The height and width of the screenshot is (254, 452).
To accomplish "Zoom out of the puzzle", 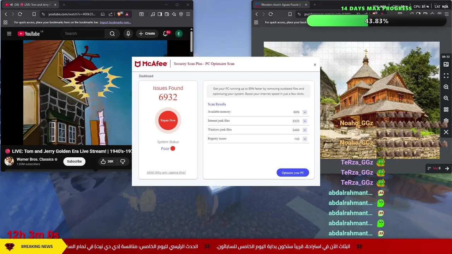I will 446,98.
